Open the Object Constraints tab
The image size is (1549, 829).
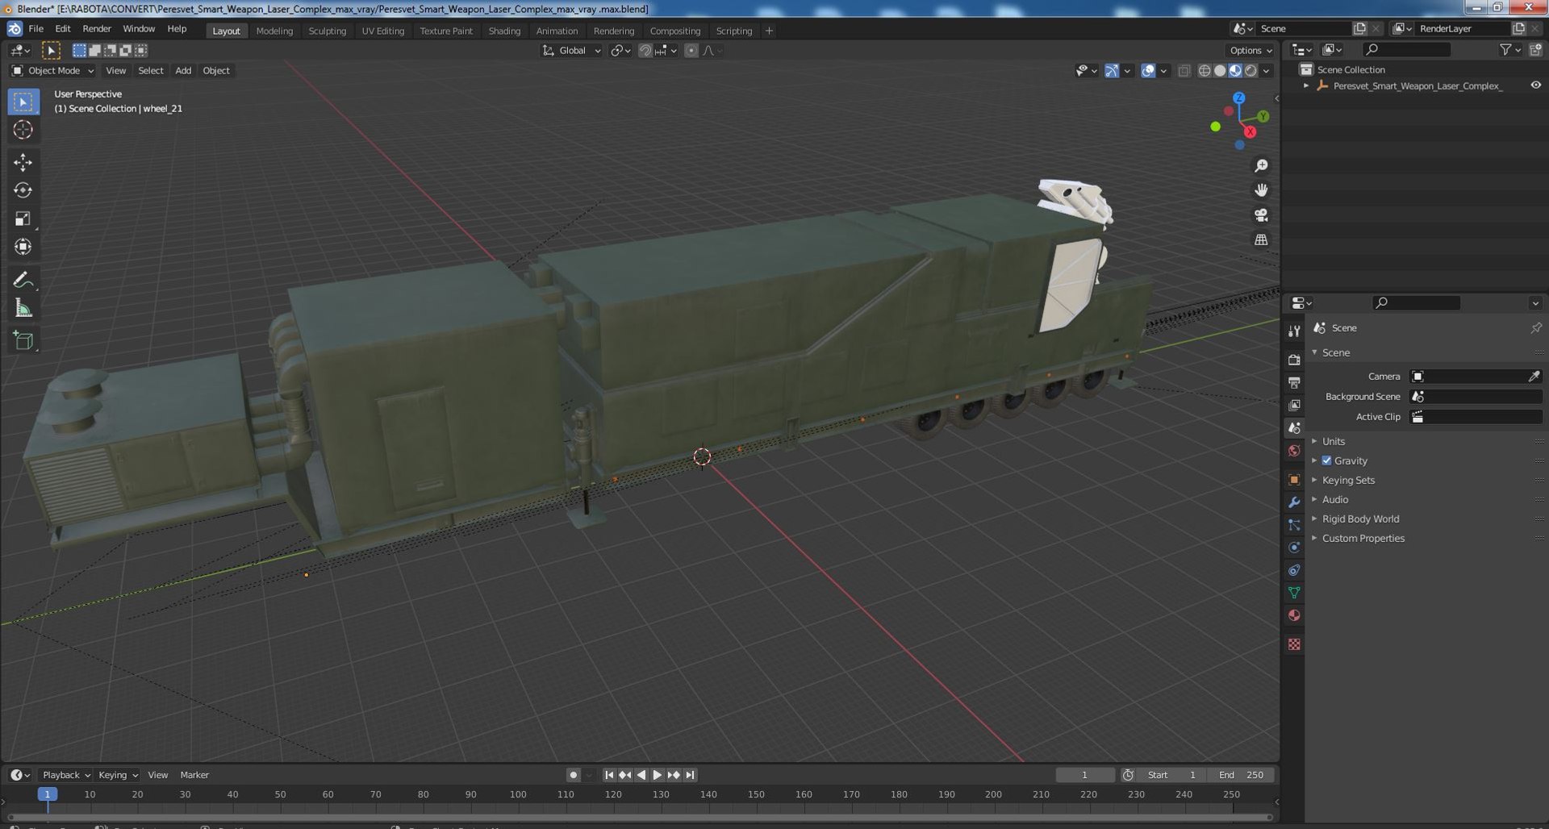[x=1294, y=570]
